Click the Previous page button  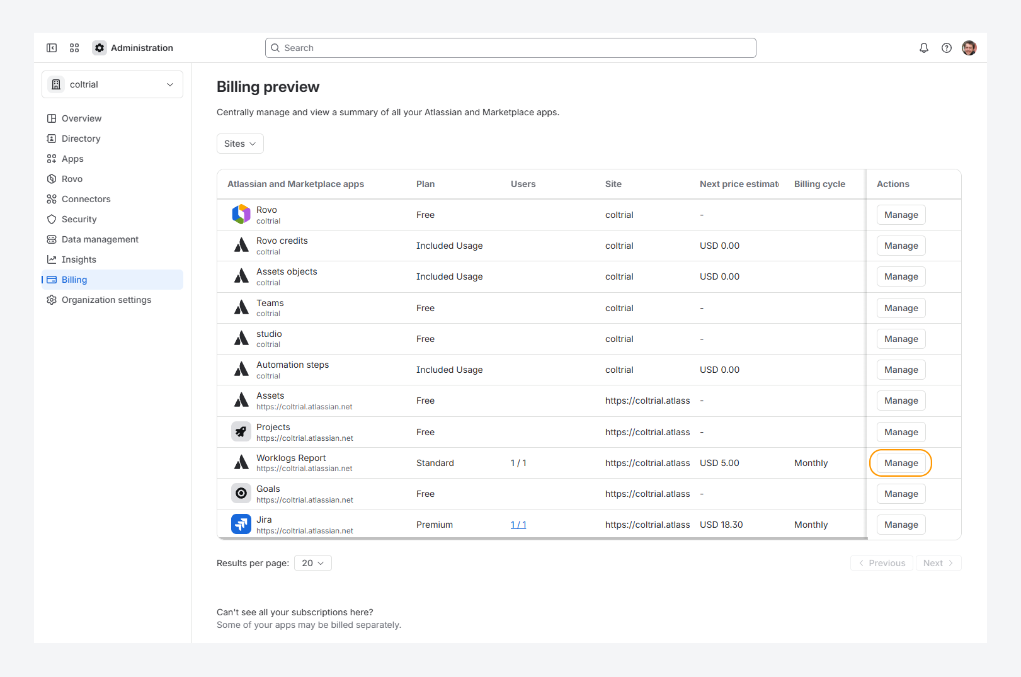(x=882, y=563)
